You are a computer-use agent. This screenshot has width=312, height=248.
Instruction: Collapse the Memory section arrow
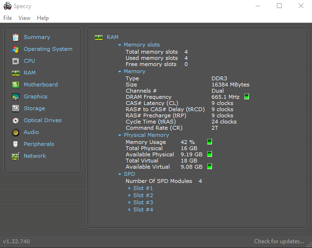[119, 72]
